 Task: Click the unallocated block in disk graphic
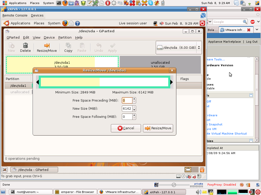160,65
